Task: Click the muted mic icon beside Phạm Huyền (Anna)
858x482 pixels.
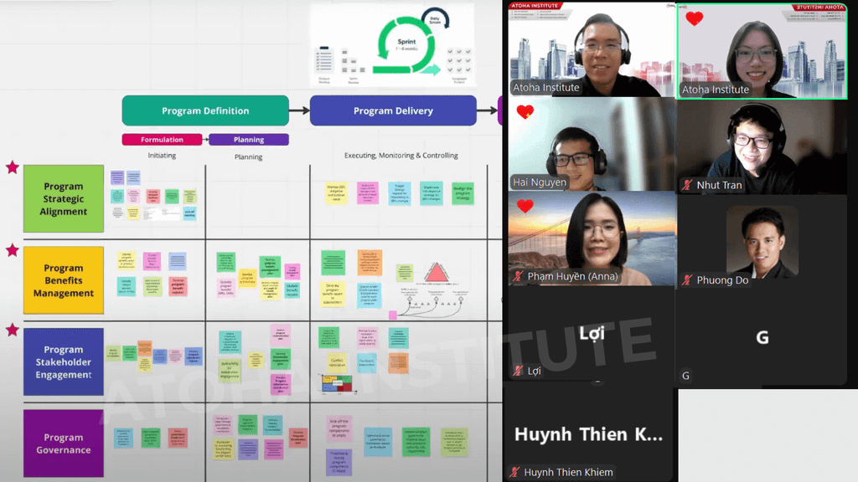Action: point(518,276)
